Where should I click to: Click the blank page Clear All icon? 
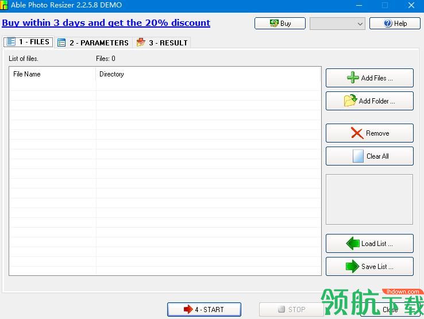[358, 156]
